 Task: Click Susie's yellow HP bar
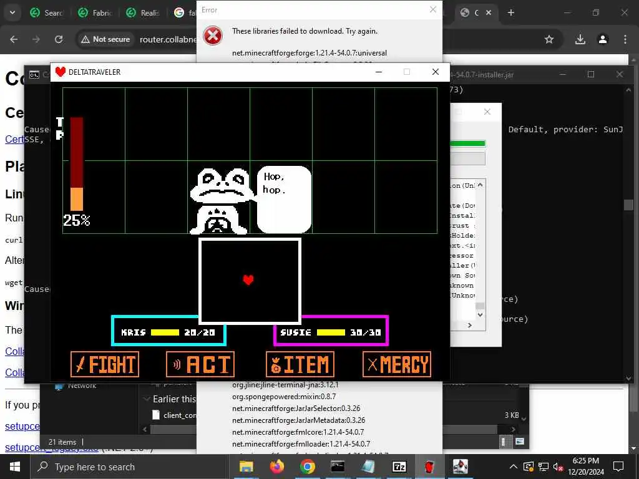[331, 332]
